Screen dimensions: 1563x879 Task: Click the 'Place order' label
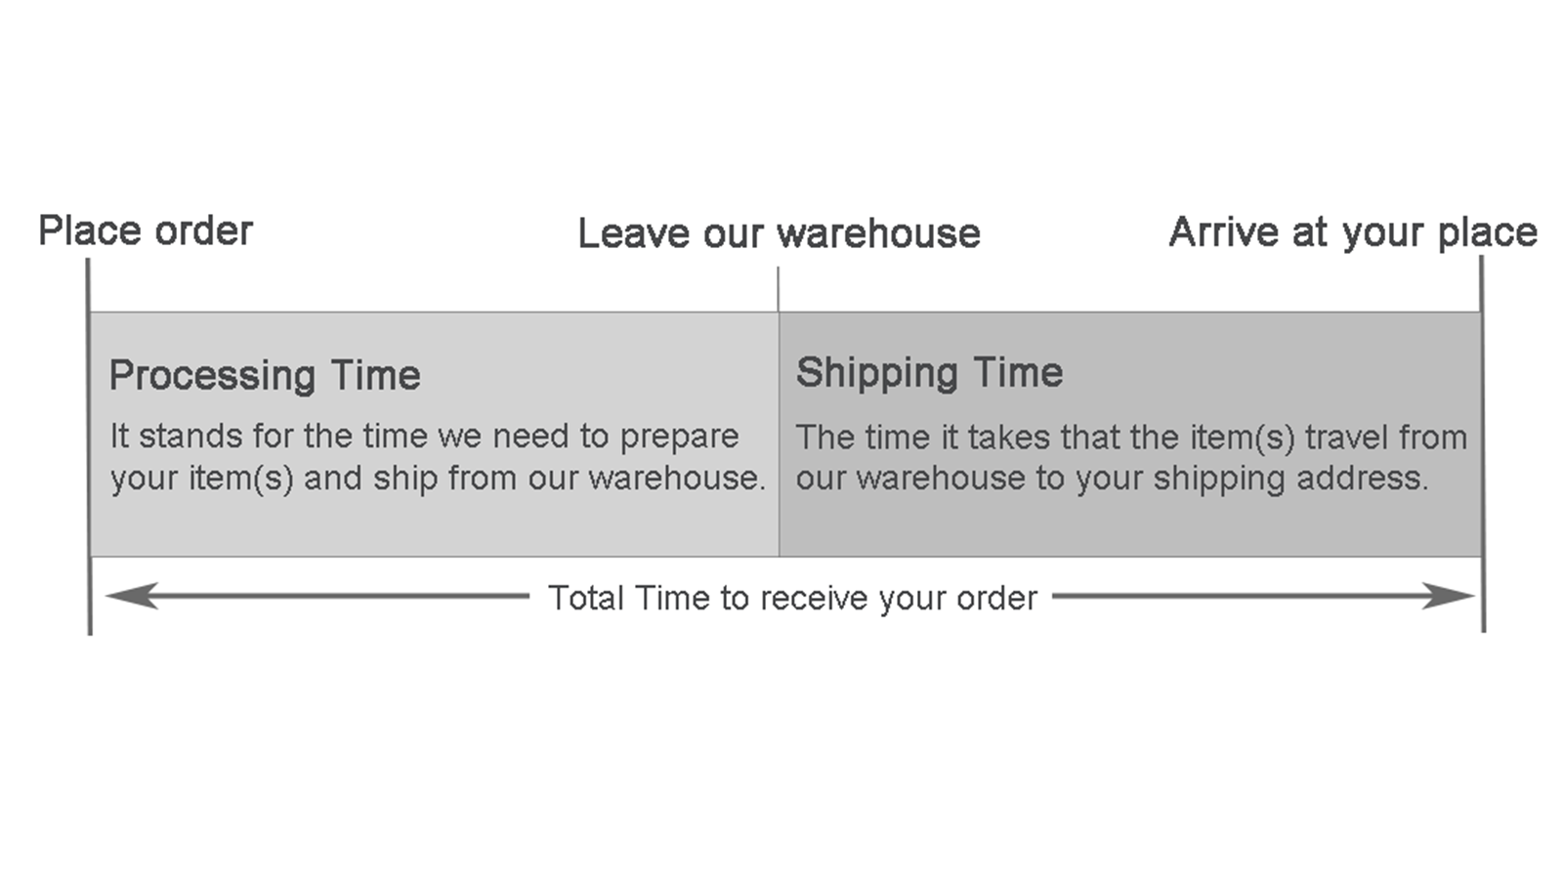point(146,231)
